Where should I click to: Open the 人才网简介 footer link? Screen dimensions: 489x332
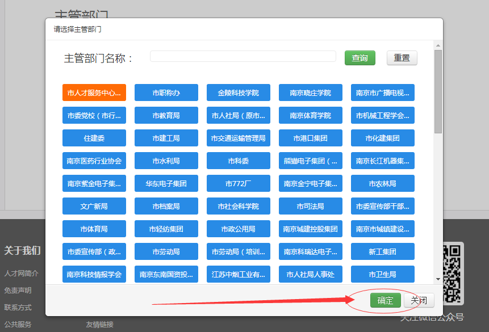tap(22, 273)
